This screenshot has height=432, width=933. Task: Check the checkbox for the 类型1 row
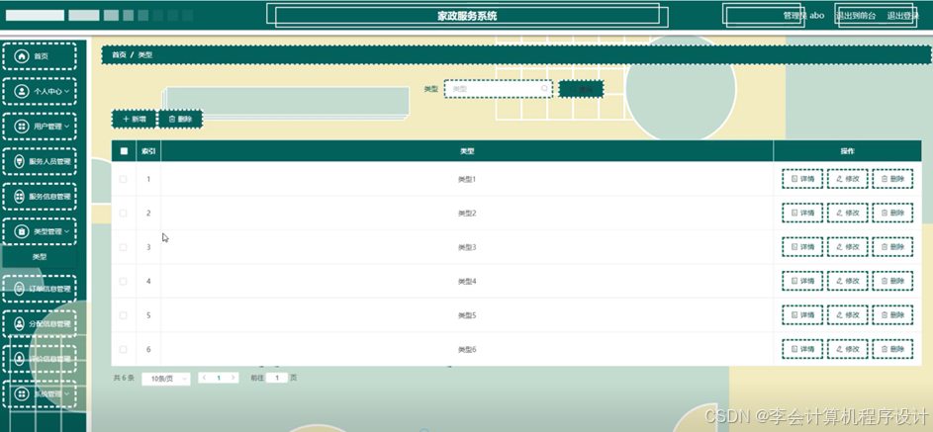click(x=123, y=179)
